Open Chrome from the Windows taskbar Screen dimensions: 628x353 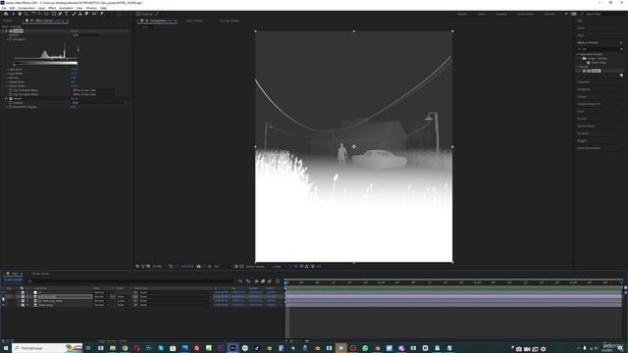point(125,348)
